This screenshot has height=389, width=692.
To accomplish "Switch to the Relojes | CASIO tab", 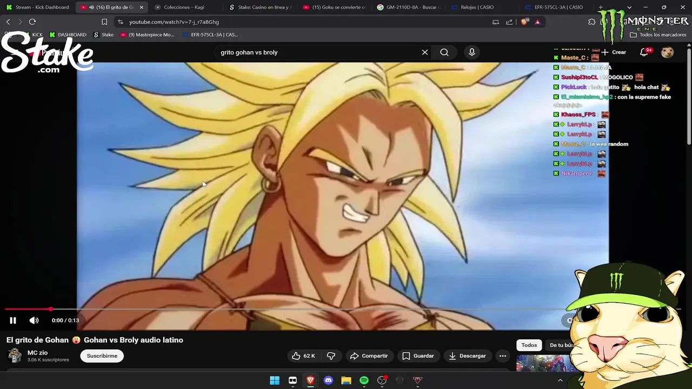I will point(477,8).
